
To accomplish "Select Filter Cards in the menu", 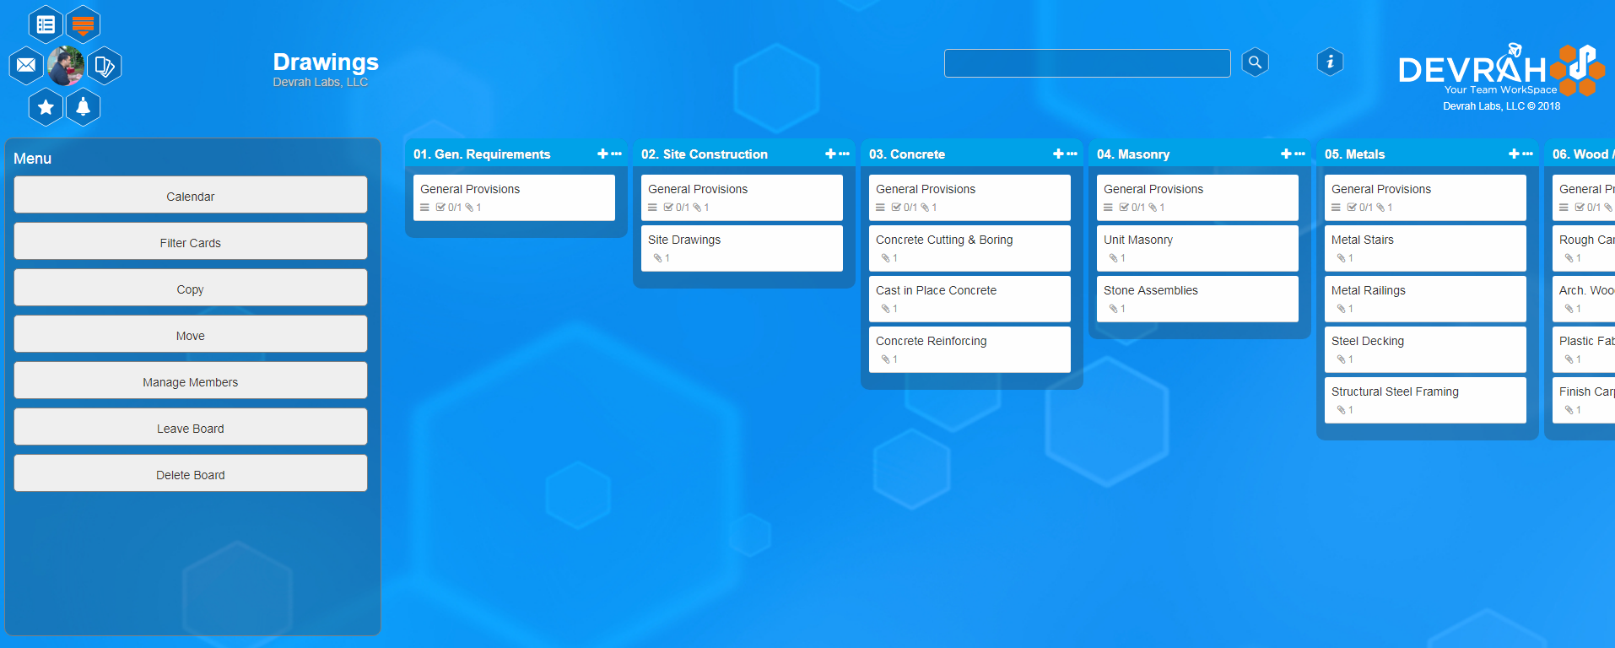I will pyautogui.click(x=191, y=242).
